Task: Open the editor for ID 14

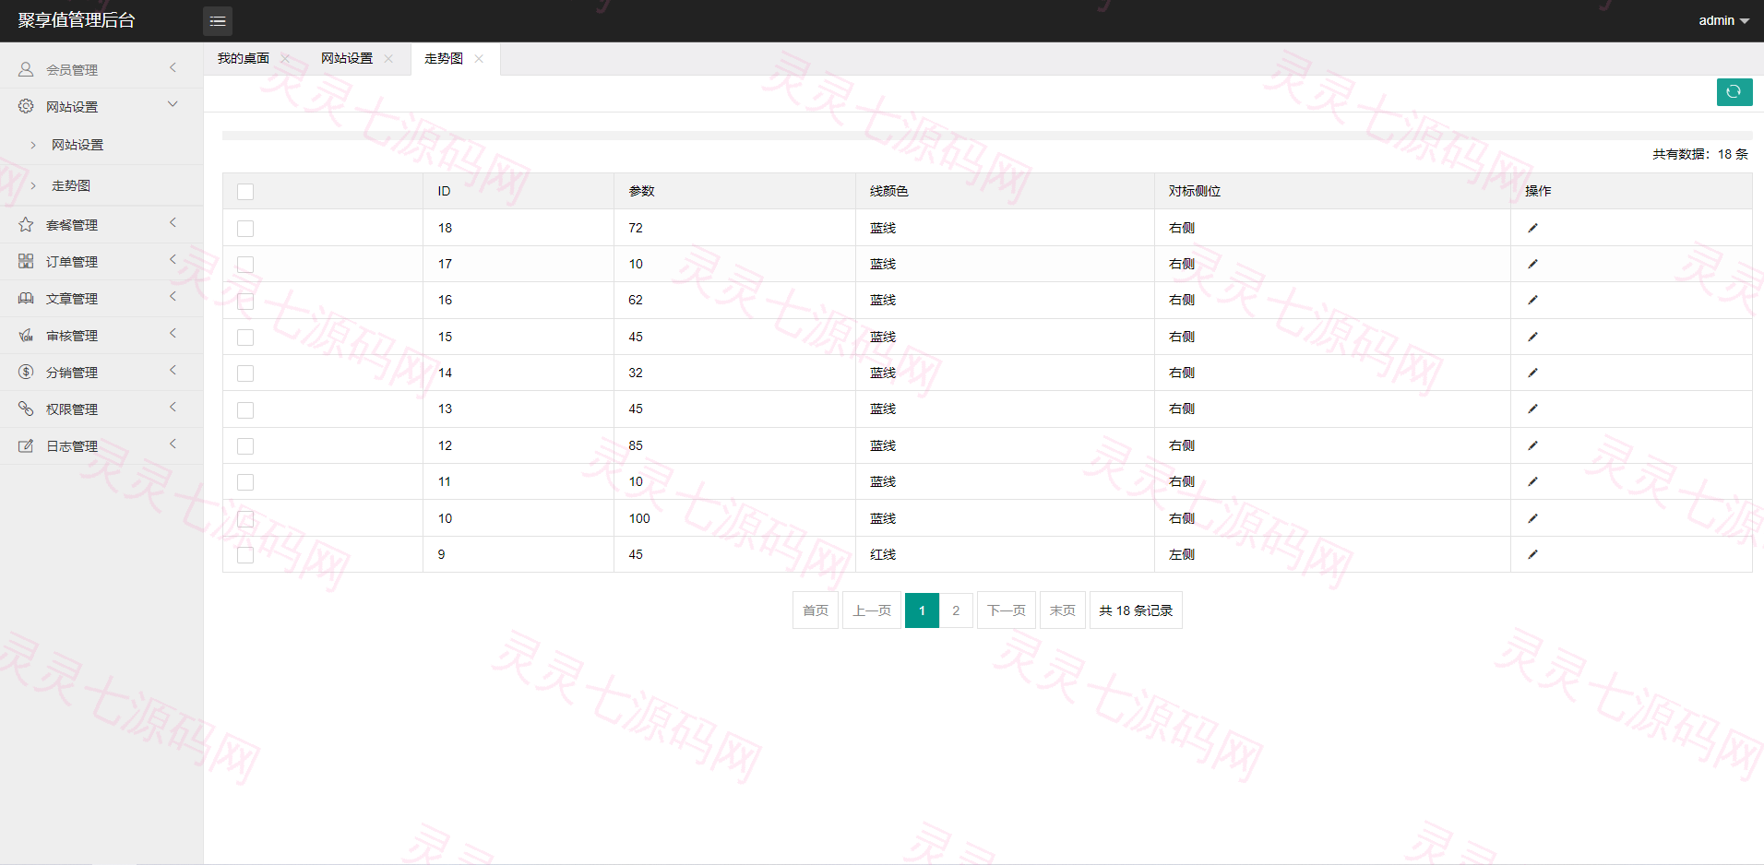Action: [1532, 373]
